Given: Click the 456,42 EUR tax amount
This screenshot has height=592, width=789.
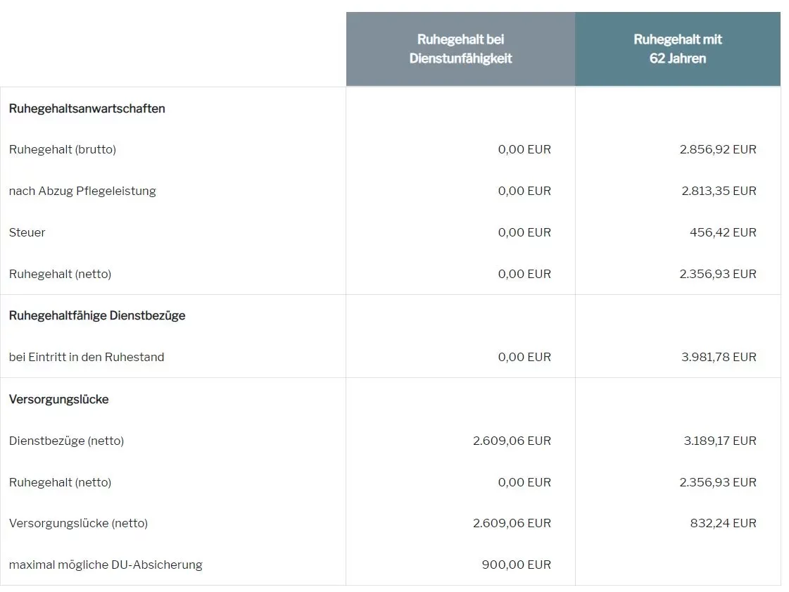Looking at the screenshot, I should pyautogui.click(x=722, y=232).
